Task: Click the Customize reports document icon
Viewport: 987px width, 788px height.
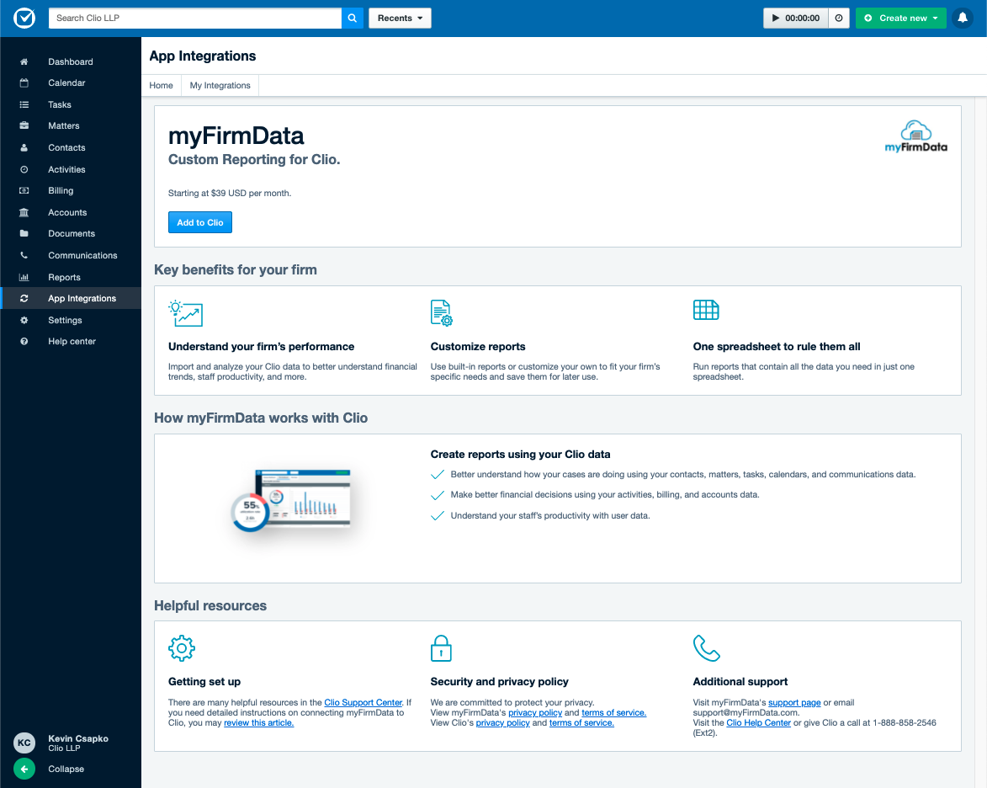Action: [x=441, y=313]
